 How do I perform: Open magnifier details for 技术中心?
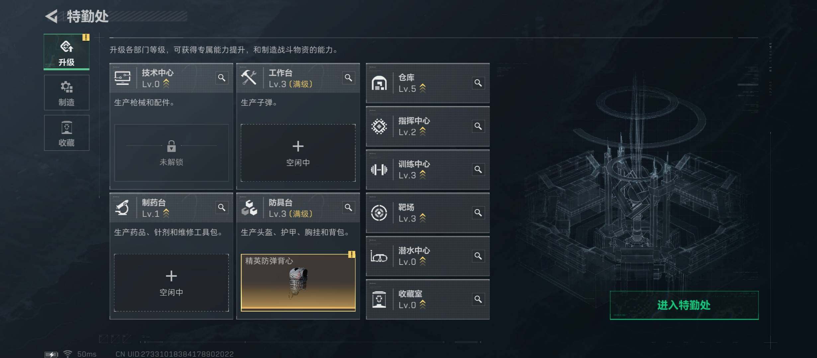pyautogui.click(x=222, y=78)
